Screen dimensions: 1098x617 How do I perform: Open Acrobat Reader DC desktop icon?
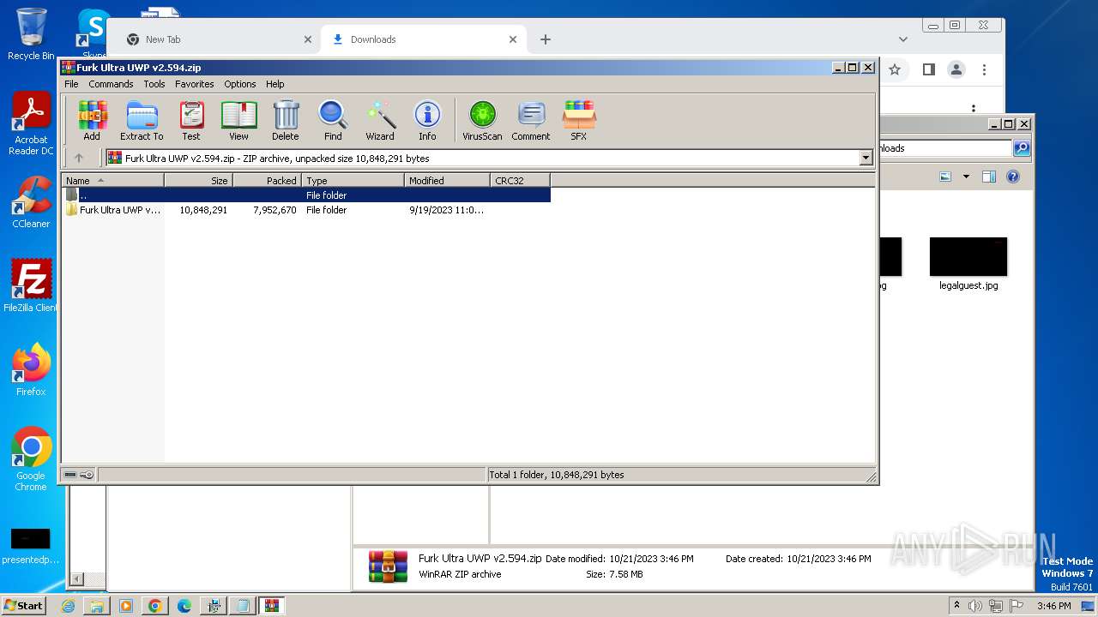[31, 124]
